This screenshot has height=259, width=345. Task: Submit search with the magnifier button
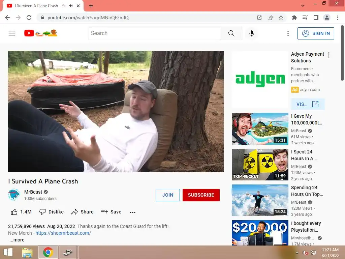(x=231, y=33)
